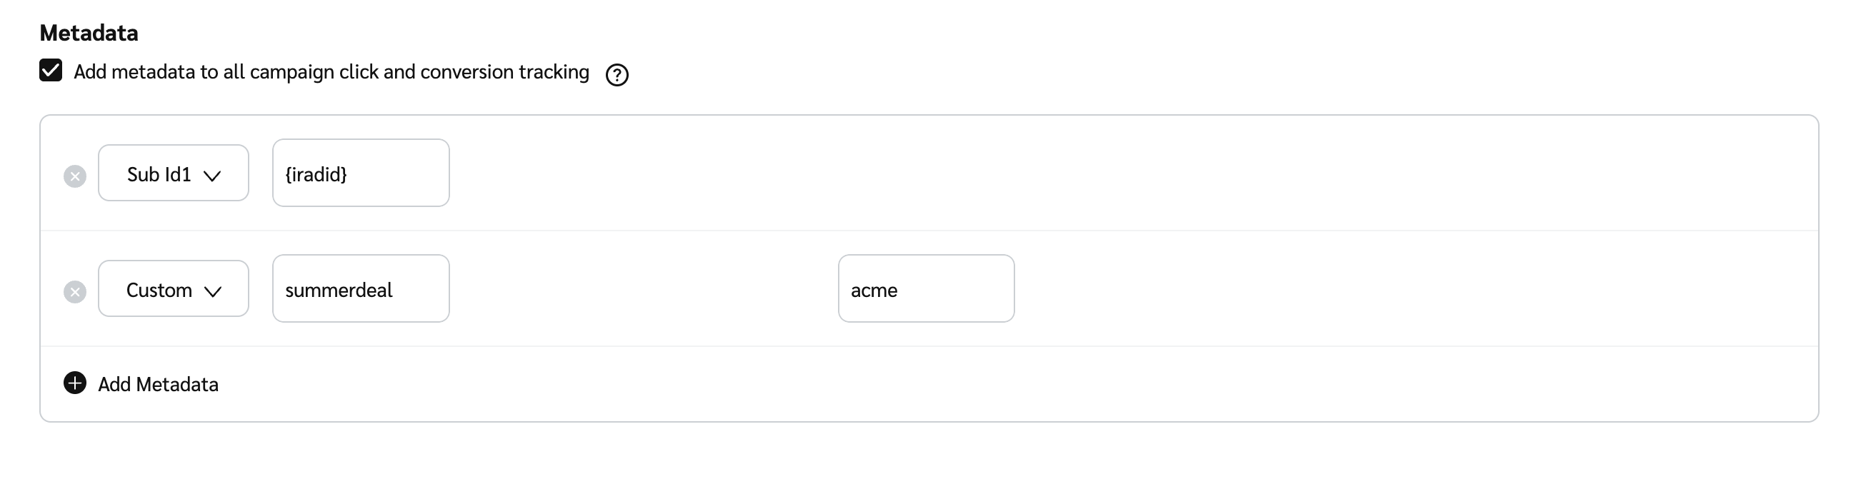
Task: Open the Sub Id1 dropdown
Action: coord(173,173)
